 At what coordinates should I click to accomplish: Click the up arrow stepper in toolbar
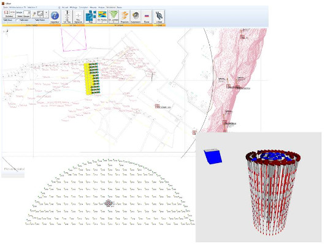point(46,12)
